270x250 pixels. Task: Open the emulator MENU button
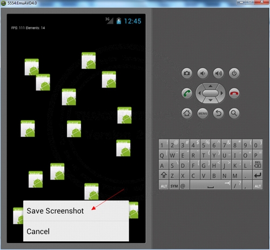202,113
